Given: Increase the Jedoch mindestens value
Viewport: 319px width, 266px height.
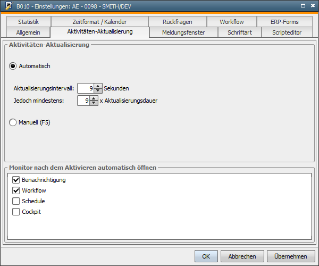Looking at the screenshot, I should 94,98.
